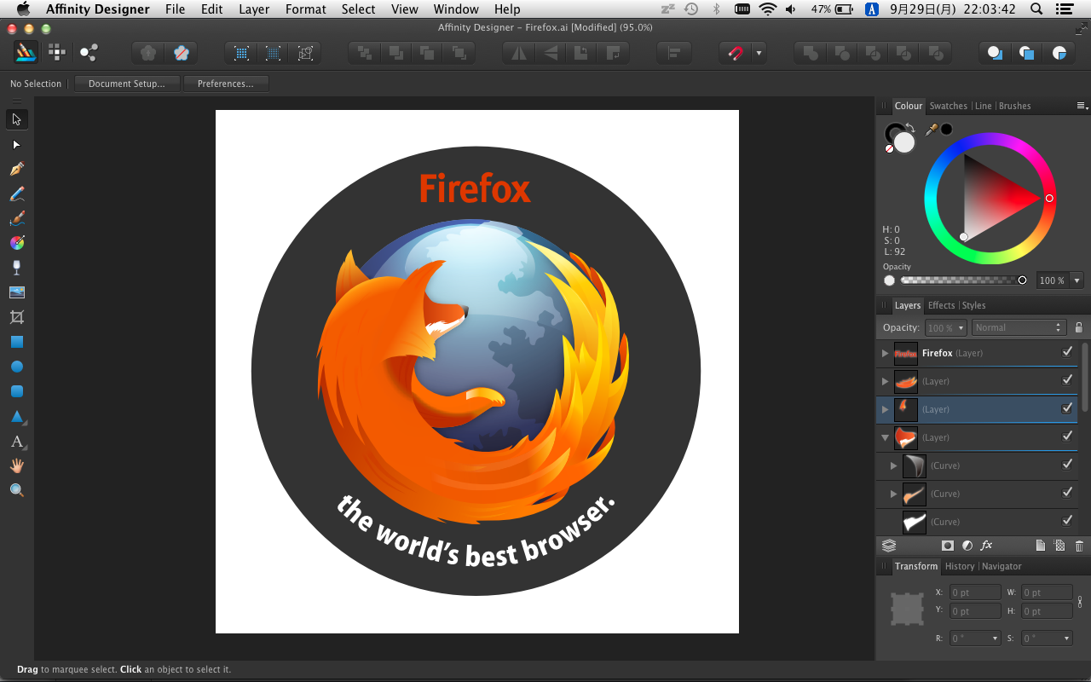The width and height of the screenshot is (1091, 682).
Task: Click the colour picker eyedropper
Action: [932, 130]
